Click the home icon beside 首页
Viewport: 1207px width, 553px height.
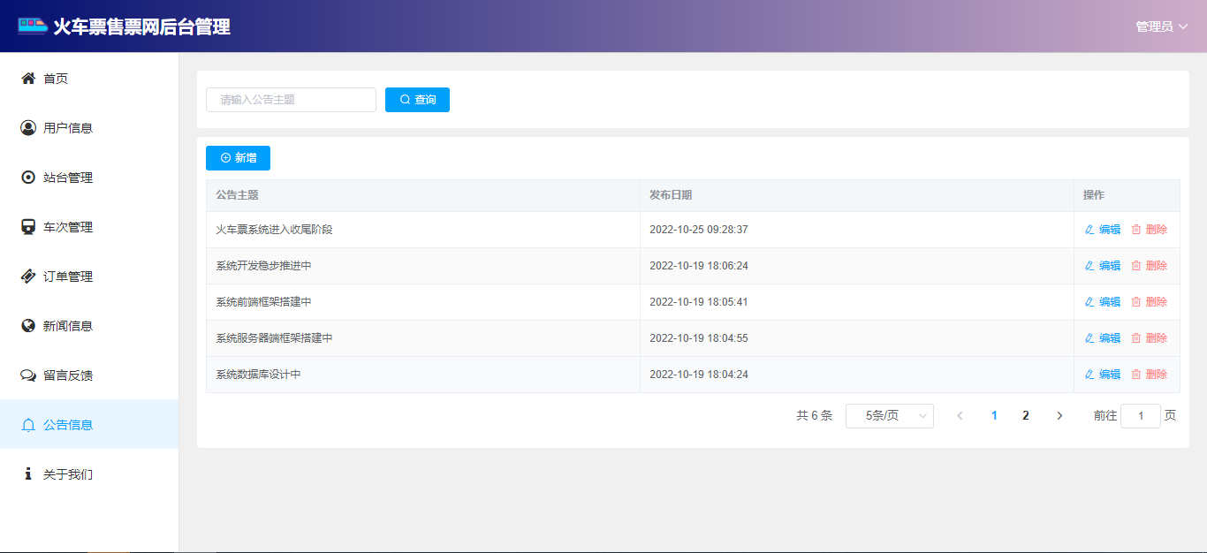pyautogui.click(x=27, y=79)
